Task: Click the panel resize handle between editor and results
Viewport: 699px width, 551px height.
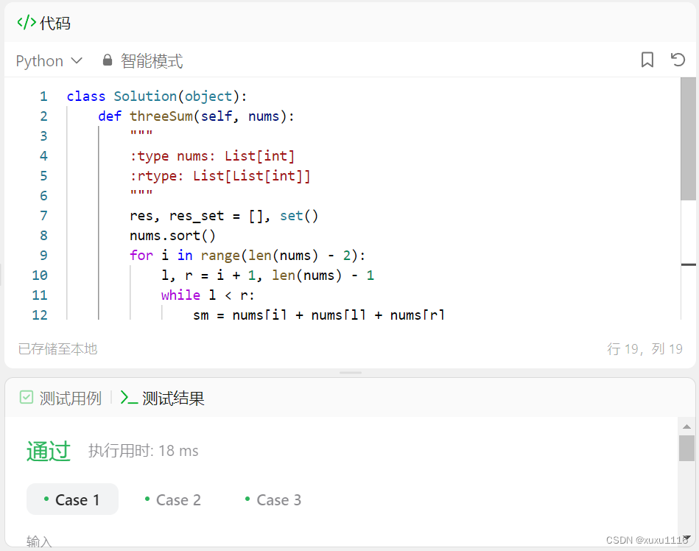Action: (x=351, y=373)
